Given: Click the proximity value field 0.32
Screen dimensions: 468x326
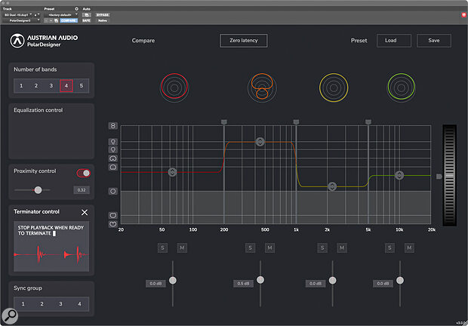Looking at the screenshot, I should (x=82, y=190).
